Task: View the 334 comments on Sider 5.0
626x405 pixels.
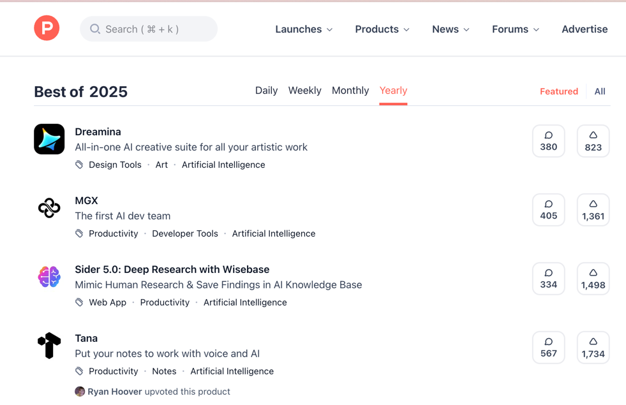Action: 548,279
